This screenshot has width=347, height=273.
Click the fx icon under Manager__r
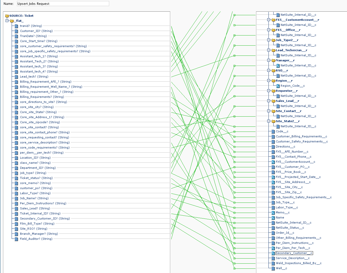[278, 66]
